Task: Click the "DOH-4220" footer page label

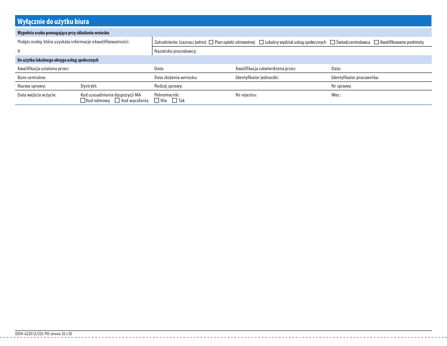Action: pos(44,333)
